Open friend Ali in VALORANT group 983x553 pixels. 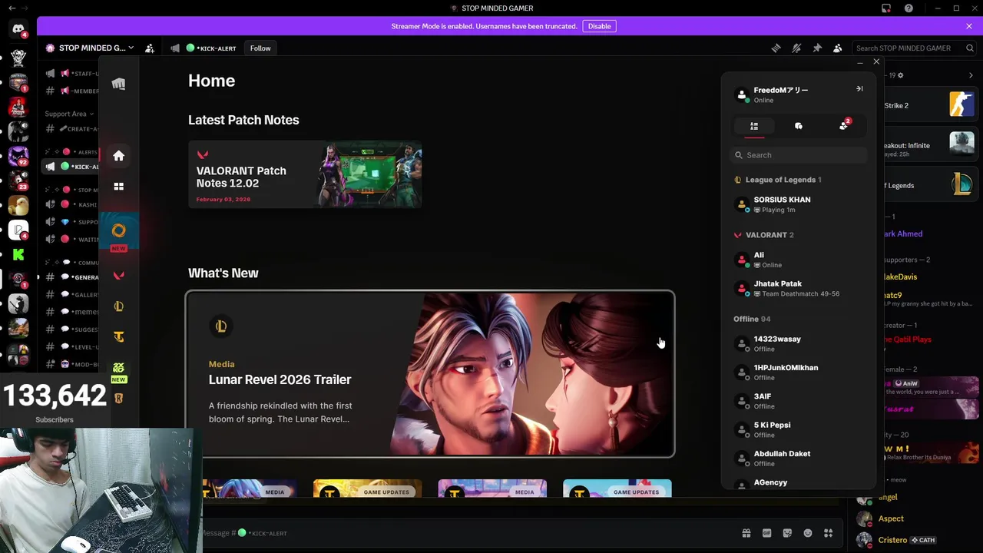tap(797, 260)
